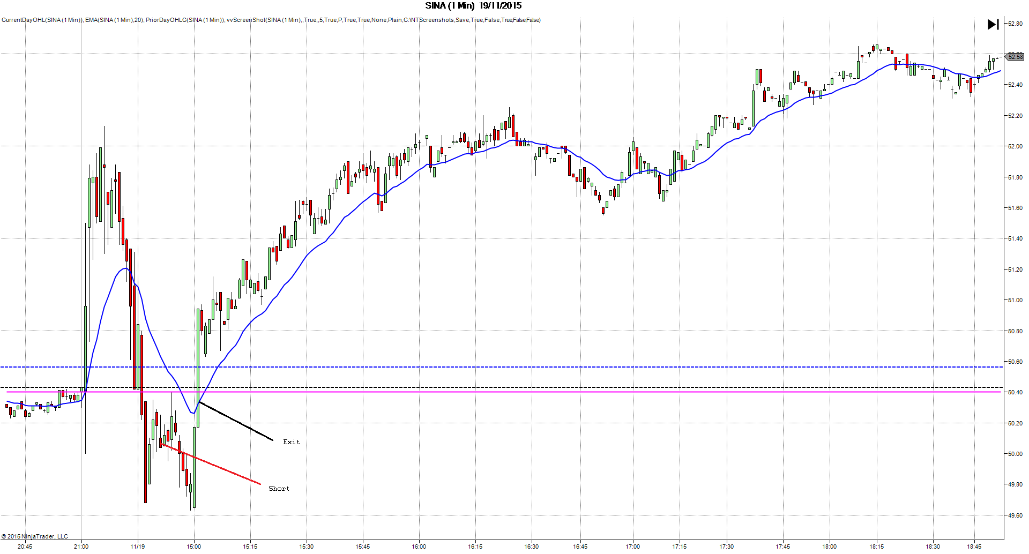Click the 18:45 time axis label
Viewport: 1029px width, 554px height.
(974, 546)
